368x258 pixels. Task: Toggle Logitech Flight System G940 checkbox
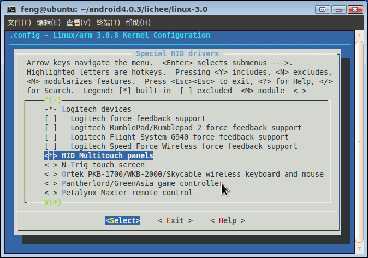(51, 137)
